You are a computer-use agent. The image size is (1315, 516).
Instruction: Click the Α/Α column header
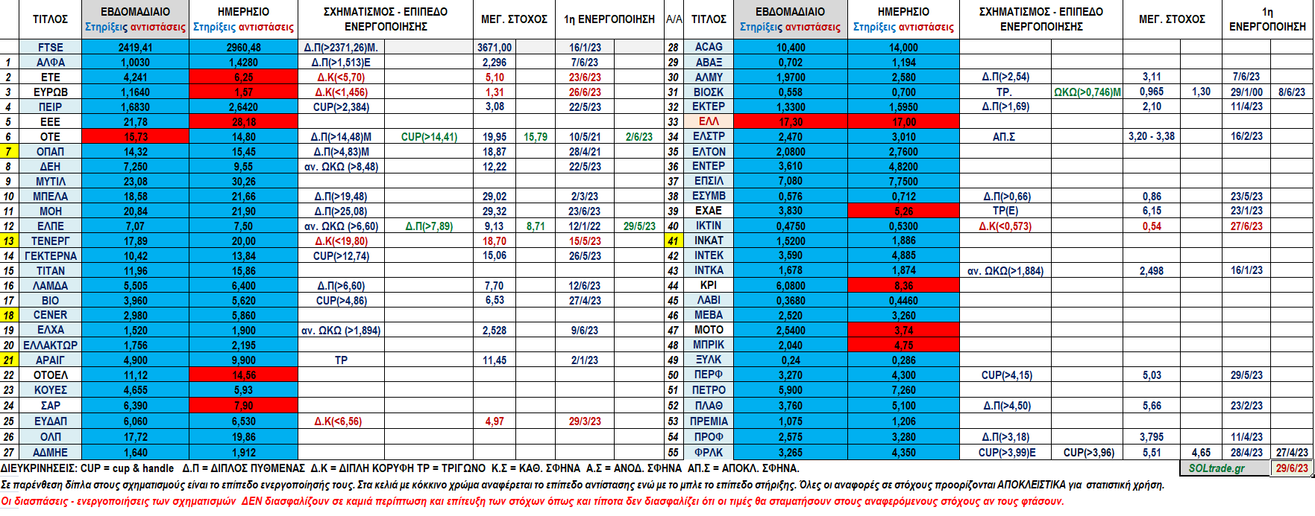coord(674,19)
